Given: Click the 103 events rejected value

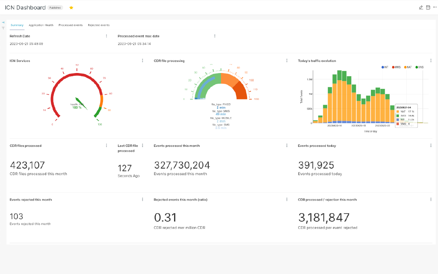Looking at the screenshot, I should 17,216.
